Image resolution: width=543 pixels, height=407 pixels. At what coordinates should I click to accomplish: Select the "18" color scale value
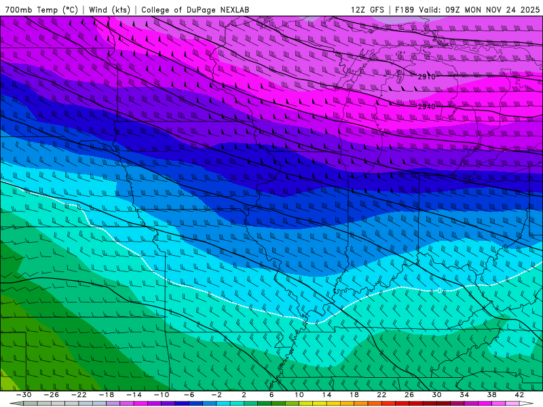[x=354, y=395]
